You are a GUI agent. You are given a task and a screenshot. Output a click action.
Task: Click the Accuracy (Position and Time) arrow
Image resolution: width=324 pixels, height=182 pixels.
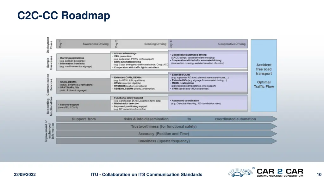(x=164, y=134)
